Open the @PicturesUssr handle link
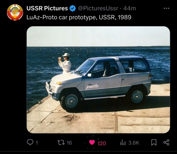177x154 pixels. pos(98,8)
